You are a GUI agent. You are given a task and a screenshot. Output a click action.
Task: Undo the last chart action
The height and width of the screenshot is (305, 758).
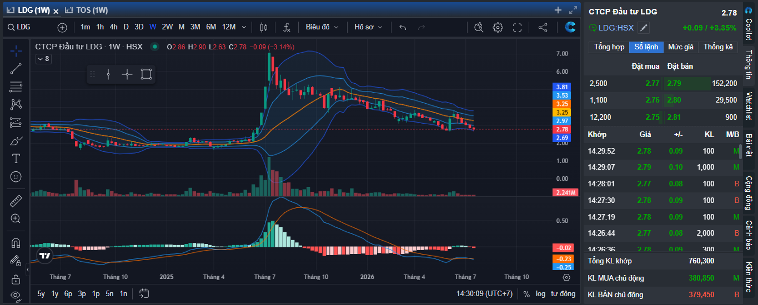(x=403, y=27)
